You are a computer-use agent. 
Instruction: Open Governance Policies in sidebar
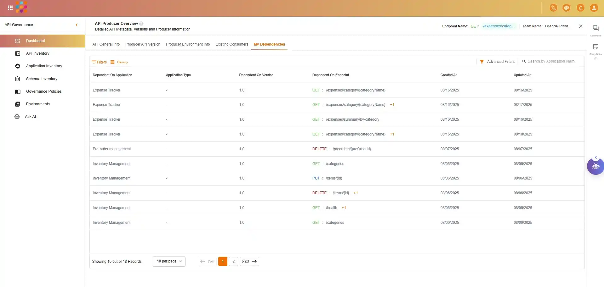pos(44,91)
